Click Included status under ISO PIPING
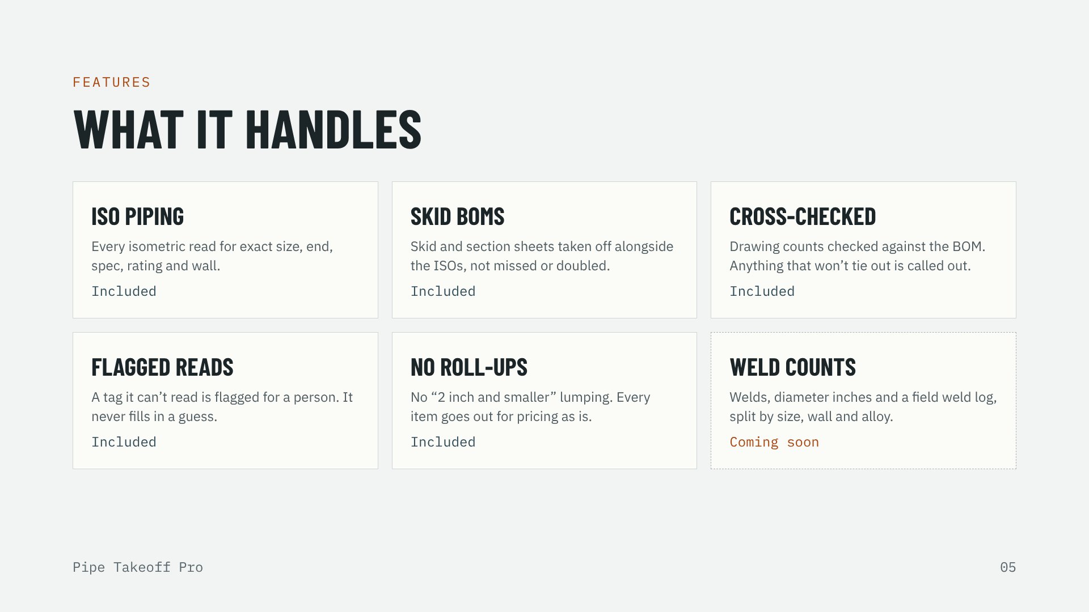Viewport: 1089px width, 612px height. 124,291
